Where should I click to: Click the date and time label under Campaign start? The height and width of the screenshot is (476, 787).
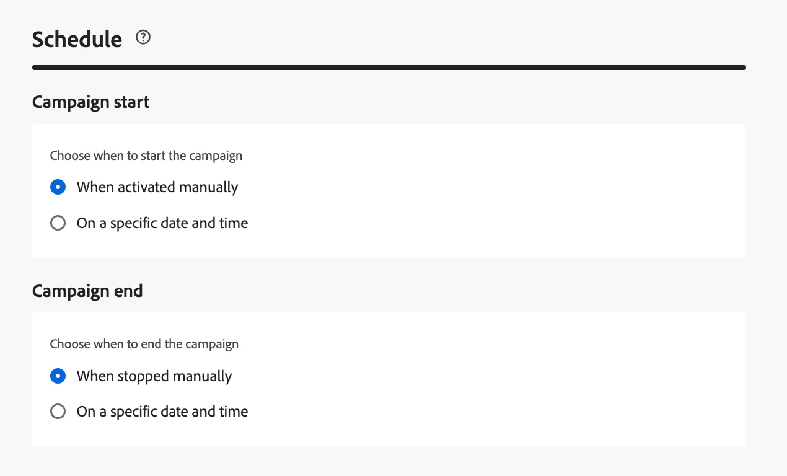pyautogui.click(x=162, y=223)
